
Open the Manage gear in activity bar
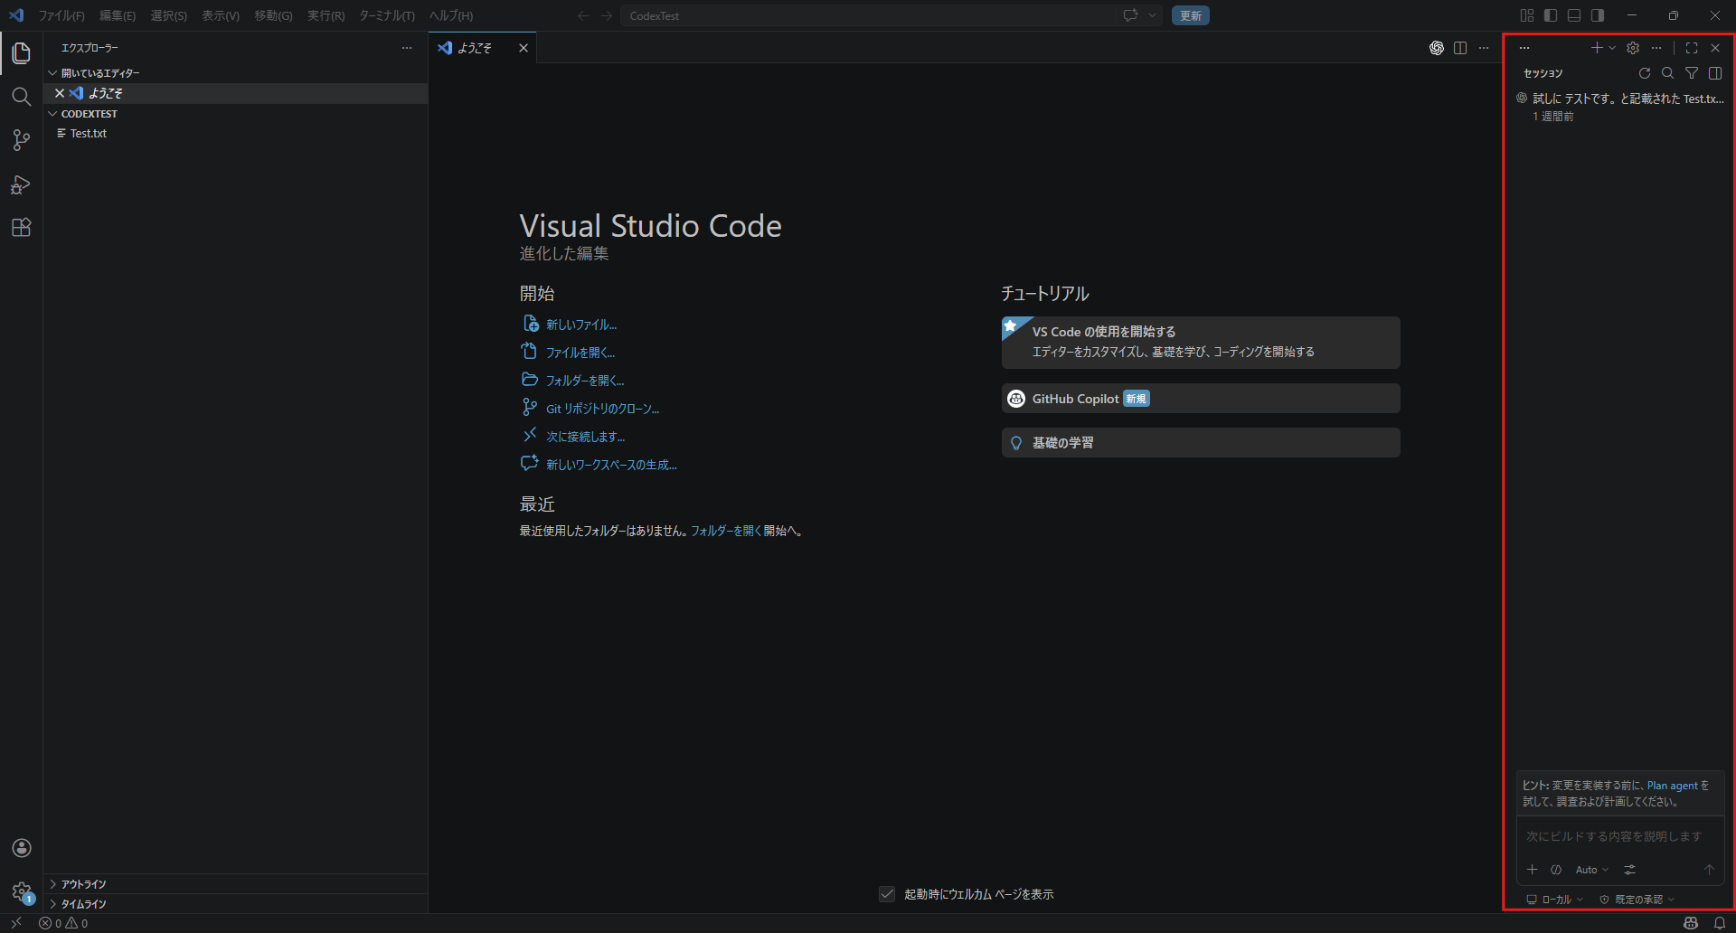(x=21, y=891)
